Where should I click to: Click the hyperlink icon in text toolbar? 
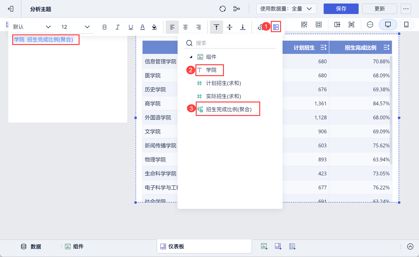point(261,27)
